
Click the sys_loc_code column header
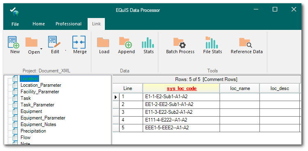pos(181,88)
